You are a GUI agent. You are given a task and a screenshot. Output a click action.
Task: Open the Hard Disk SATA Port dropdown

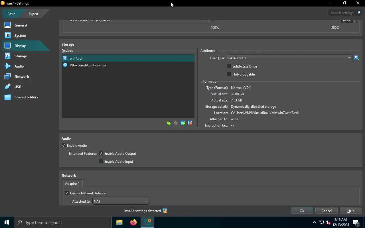coord(290,58)
